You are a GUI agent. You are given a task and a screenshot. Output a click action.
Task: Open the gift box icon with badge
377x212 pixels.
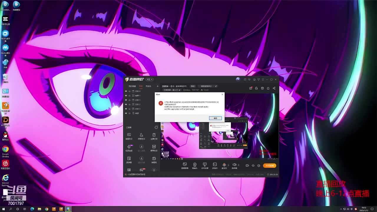pos(251,88)
